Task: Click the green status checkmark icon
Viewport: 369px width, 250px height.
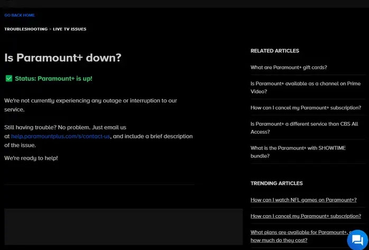Action: click(x=9, y=78)
